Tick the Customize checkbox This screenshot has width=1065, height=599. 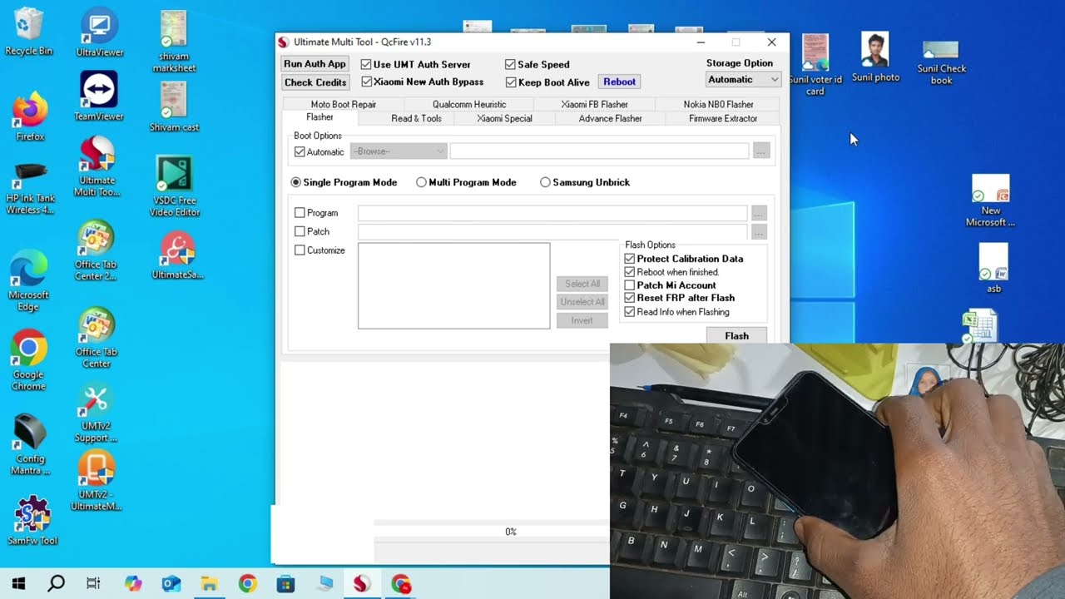click(319, 250)
